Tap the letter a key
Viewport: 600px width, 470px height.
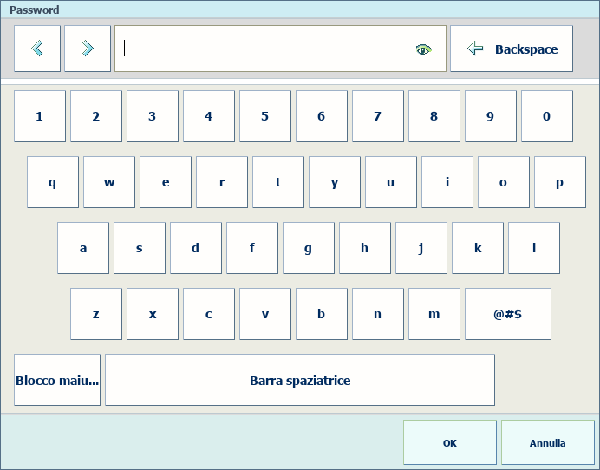[83, 248]
